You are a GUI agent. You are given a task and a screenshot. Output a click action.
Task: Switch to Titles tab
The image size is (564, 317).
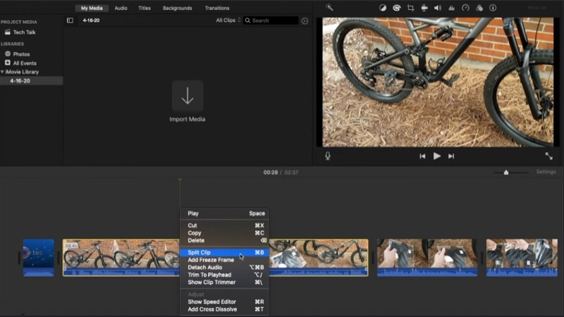[x=145, y=8]
